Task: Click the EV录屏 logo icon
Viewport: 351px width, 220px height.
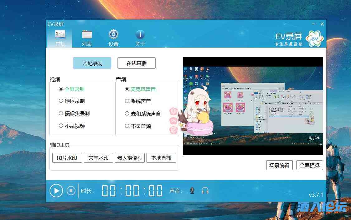Action: (315, 39)
